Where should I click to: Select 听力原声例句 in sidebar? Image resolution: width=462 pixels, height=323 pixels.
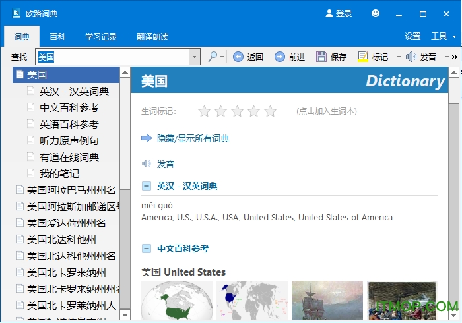(69, 140)
